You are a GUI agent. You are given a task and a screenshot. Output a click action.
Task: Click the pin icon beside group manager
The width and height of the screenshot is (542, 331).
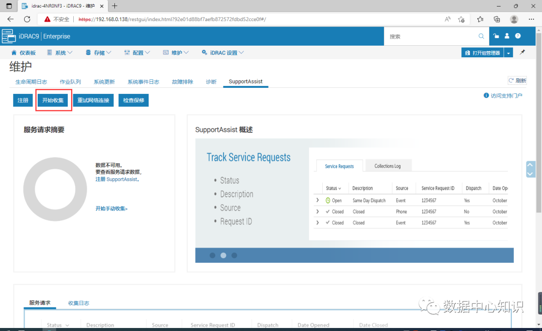[x=522, y=52]
